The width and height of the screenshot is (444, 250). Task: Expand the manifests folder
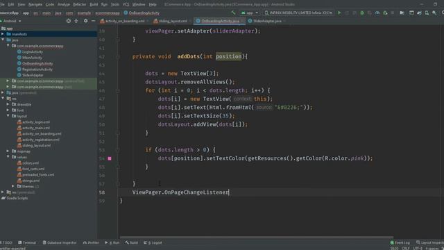point(3,34)
